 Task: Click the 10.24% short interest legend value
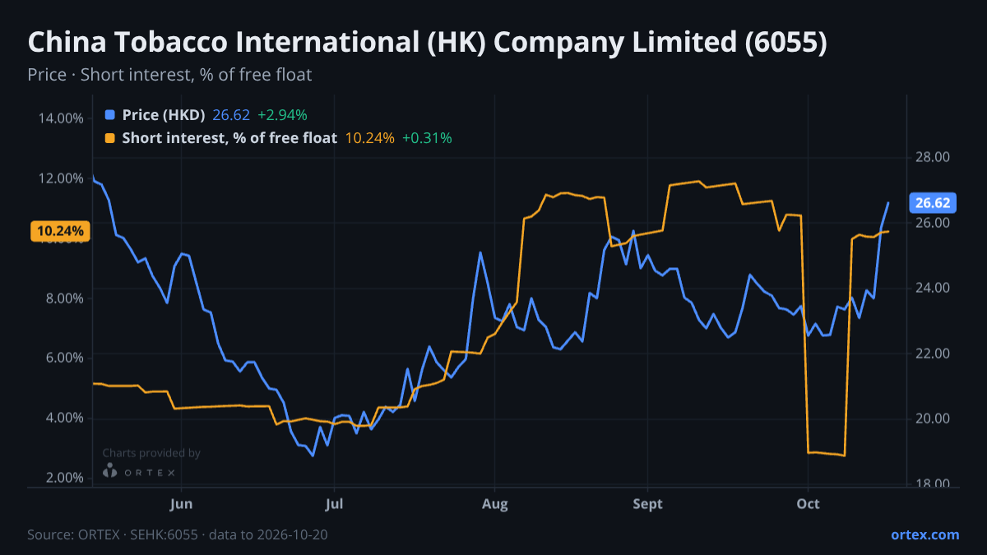point(369,138)
